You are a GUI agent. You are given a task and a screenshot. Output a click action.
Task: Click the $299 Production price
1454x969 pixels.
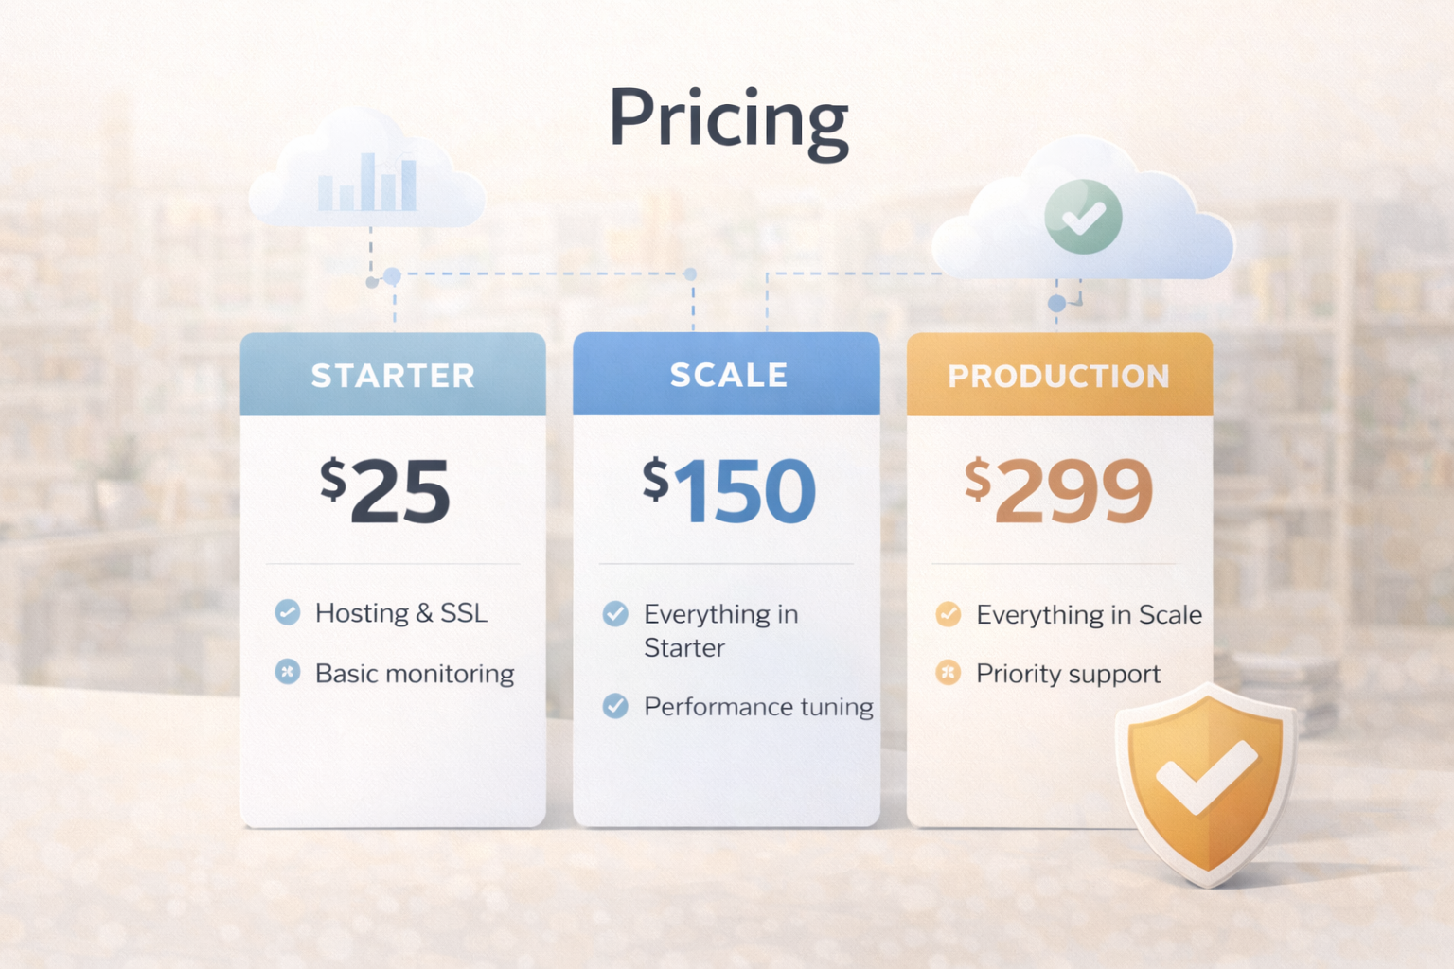(1058, 490)
